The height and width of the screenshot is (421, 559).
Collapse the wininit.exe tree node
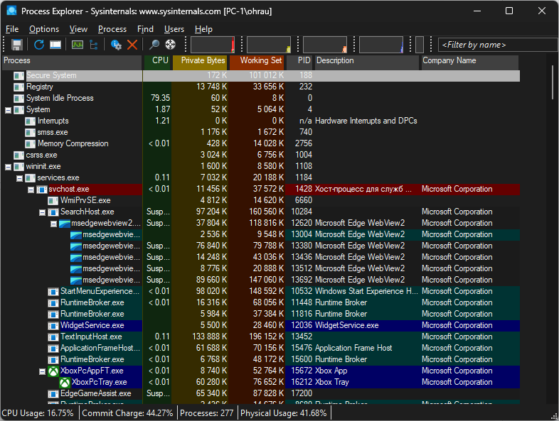(x=8, y=166)
